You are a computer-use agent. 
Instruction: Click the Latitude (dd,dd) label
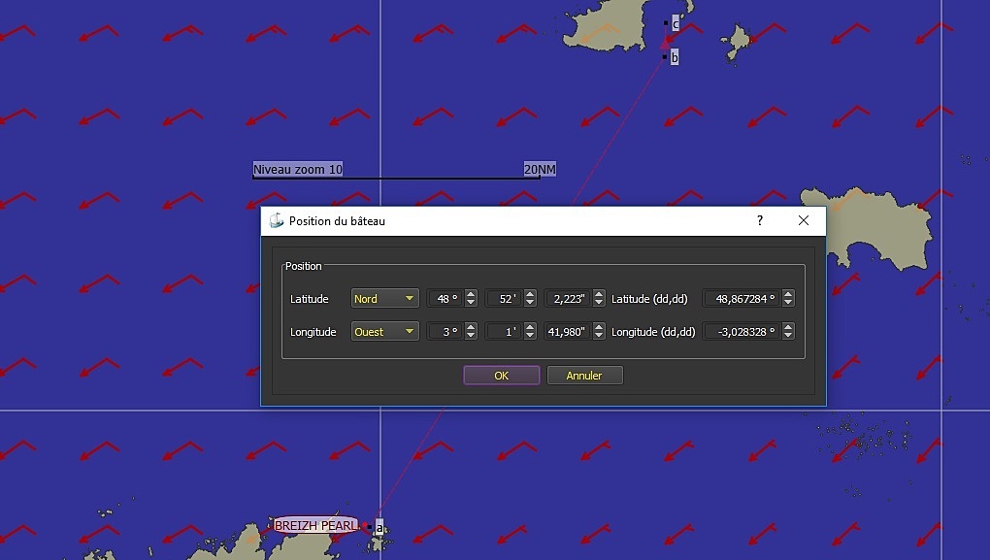[649, 299]
